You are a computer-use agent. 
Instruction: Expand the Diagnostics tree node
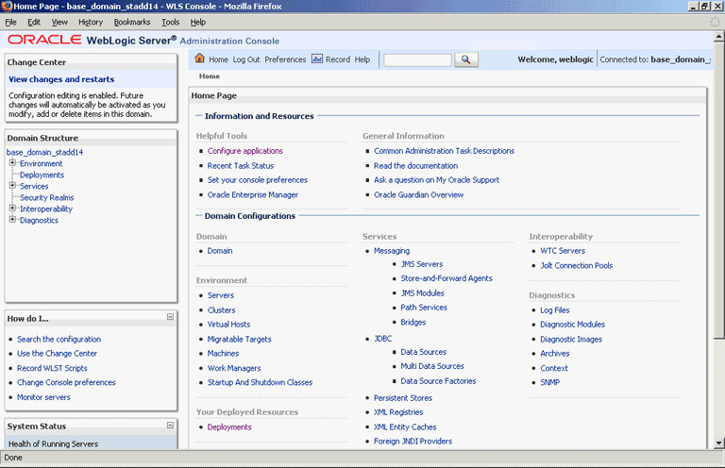[x=12, y=220]
